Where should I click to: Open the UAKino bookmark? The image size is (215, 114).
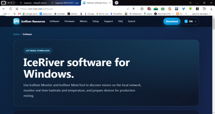pyautogui.click(x=73, y=14)
